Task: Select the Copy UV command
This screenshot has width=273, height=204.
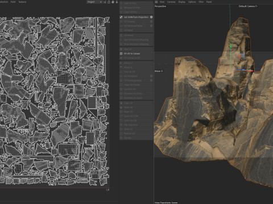Action: tap(136, 103)
